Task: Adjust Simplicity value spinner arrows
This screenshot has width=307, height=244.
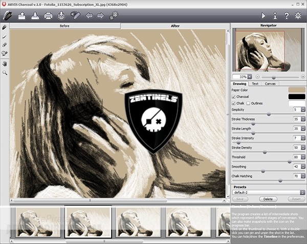Action: (303, 109)
